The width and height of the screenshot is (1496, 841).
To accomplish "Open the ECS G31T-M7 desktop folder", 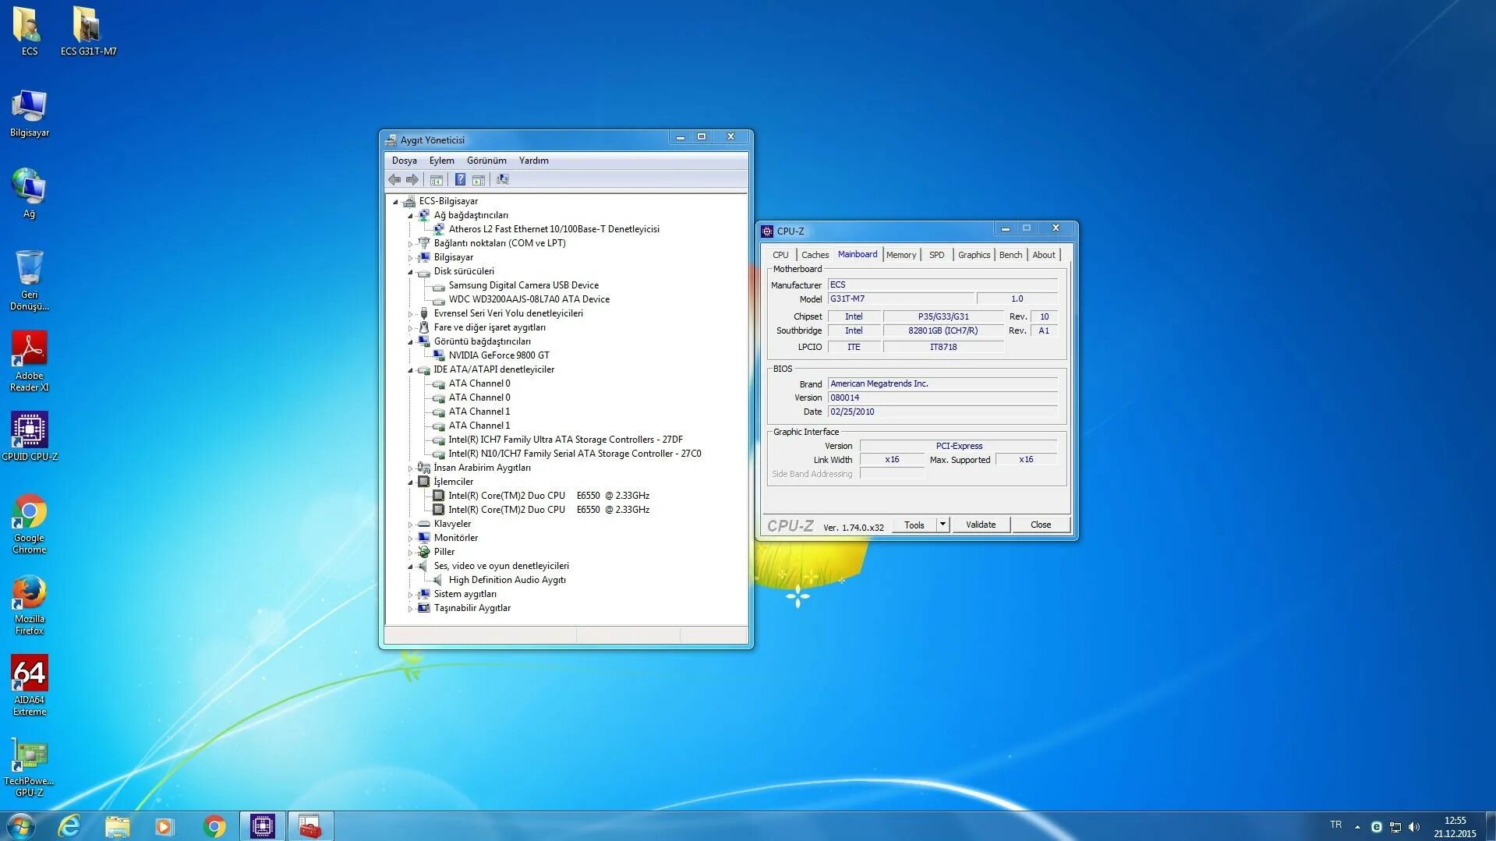I will (x=88, y=32).
